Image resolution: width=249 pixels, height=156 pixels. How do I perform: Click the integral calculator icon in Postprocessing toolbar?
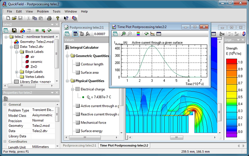88,34
